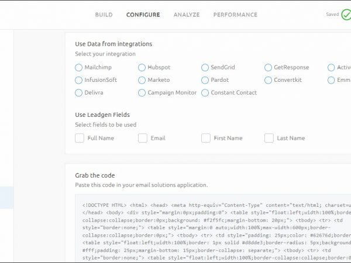Viewport: 351px width, 263px height.
Task: Tick the First Name checkbox
Action: tap(206, 138)
